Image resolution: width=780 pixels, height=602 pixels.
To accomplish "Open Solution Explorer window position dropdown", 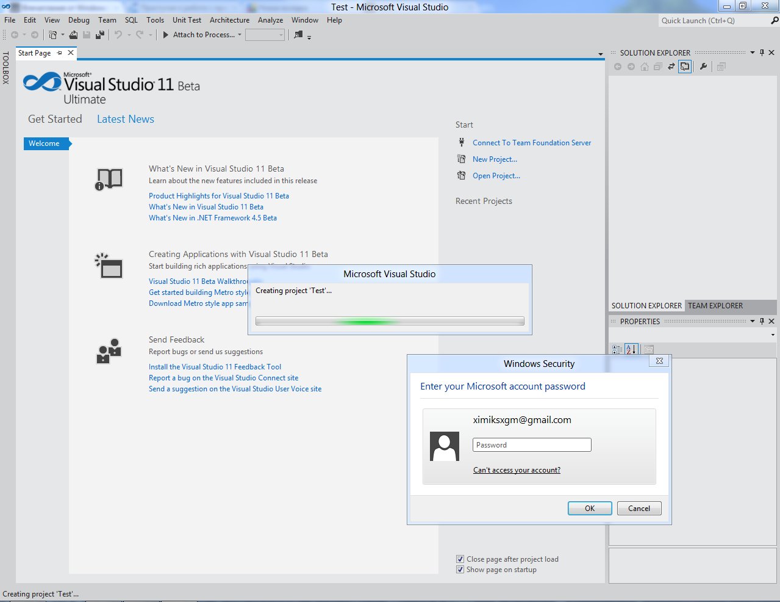I will (x=753, y=53).
